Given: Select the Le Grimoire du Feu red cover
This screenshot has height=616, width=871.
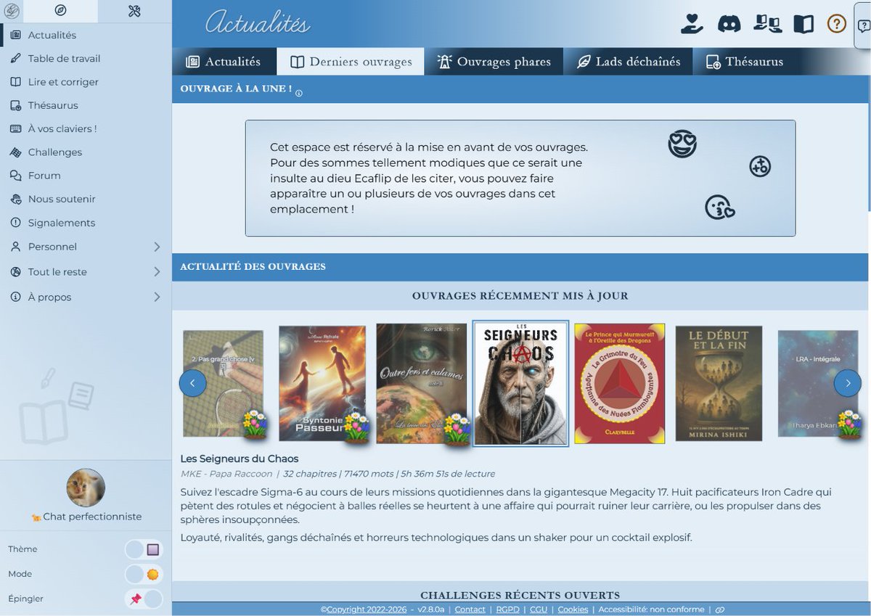Looking at the screenshot, I should [619, 384].
